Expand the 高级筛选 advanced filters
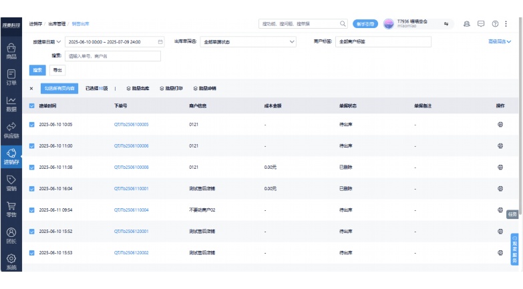The height and width of the screenshot is (289, 523). 500,41
